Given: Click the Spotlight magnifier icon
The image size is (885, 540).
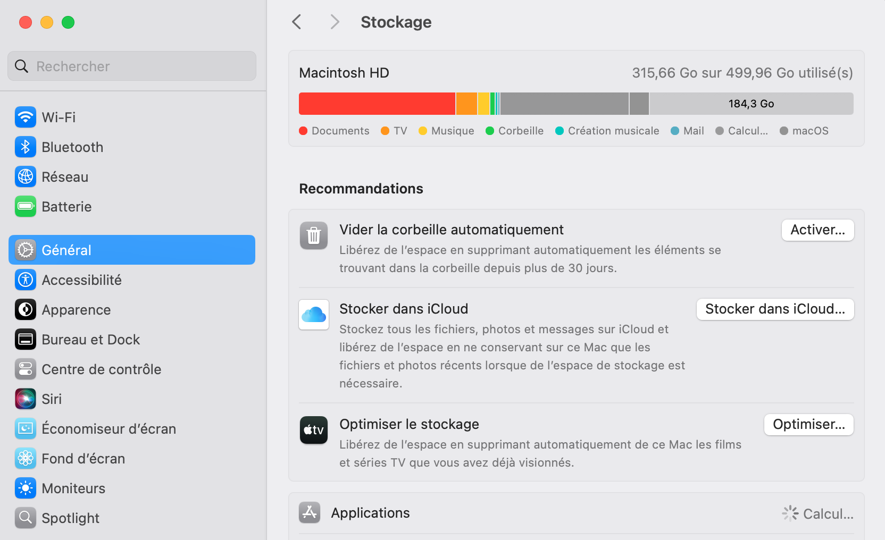Looking at the screenshot, I should [26, 518].
